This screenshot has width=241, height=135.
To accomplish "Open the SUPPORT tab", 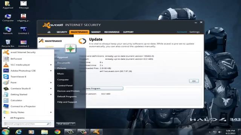I will (128, 32).
